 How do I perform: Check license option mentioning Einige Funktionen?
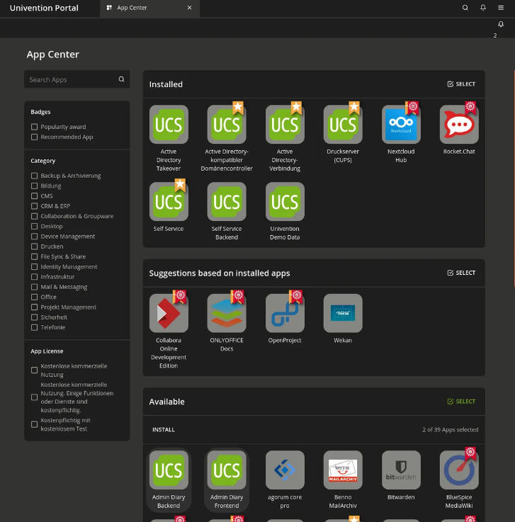[34, 397]
